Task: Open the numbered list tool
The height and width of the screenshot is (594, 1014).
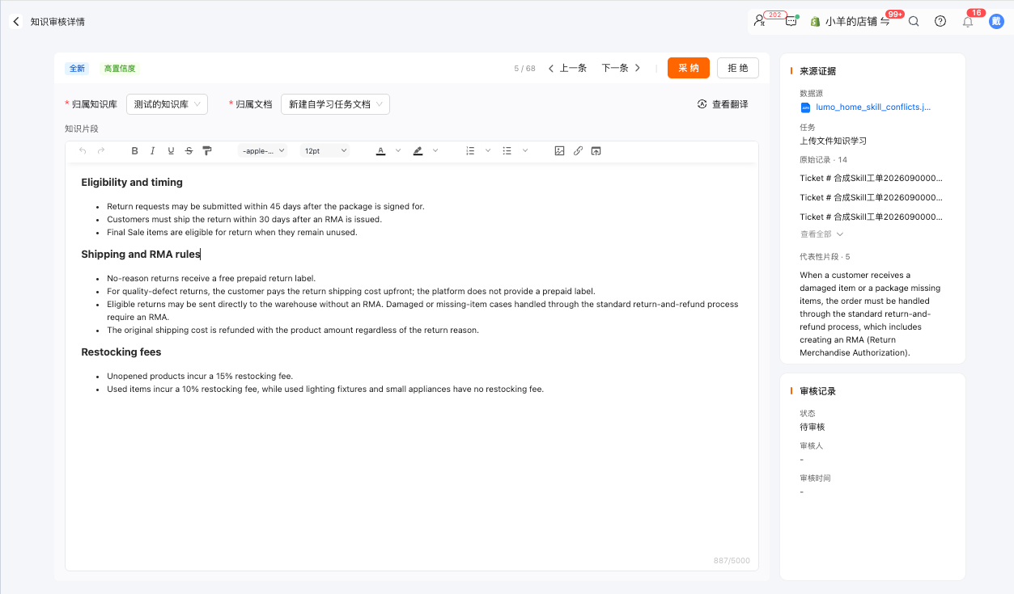Action: (470, 151)
